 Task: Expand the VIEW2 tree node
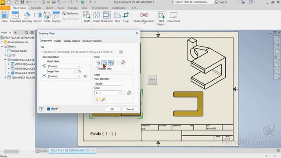(x=9, y=64)
